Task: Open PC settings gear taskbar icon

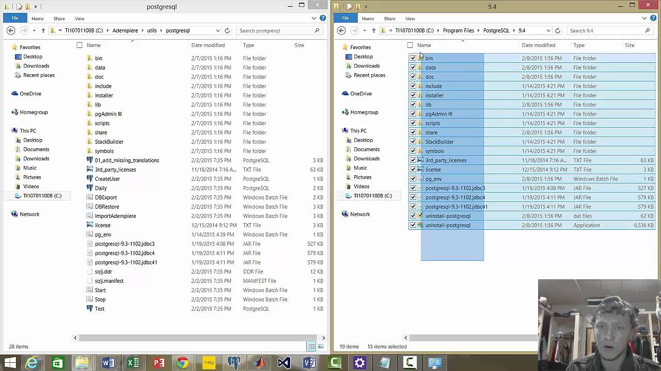Action: (360, 363)
